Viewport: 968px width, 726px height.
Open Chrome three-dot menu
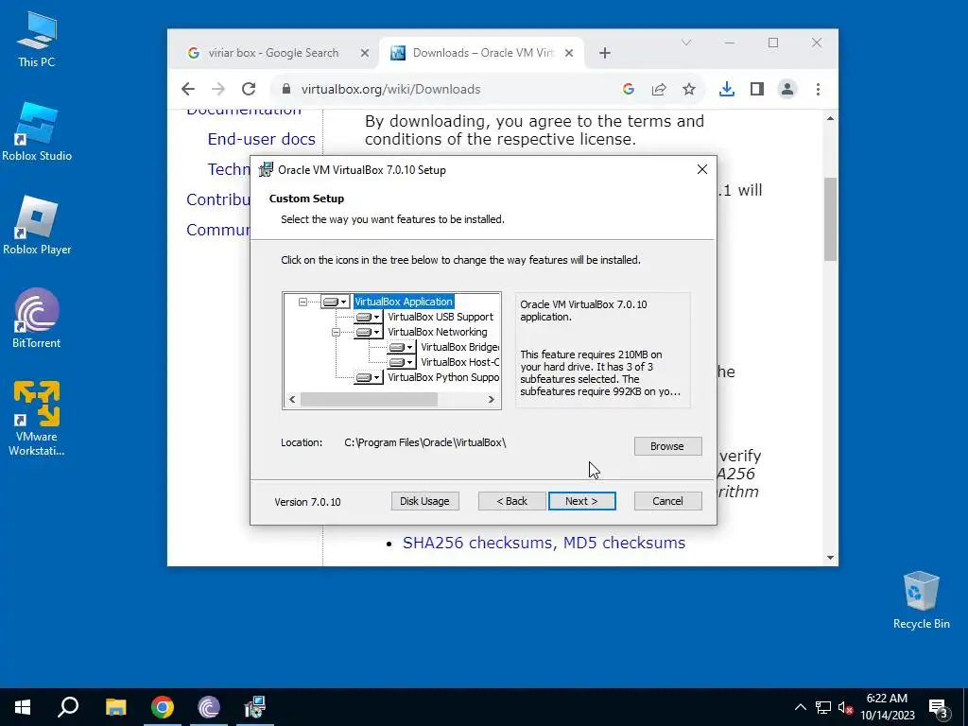point(818,89)
